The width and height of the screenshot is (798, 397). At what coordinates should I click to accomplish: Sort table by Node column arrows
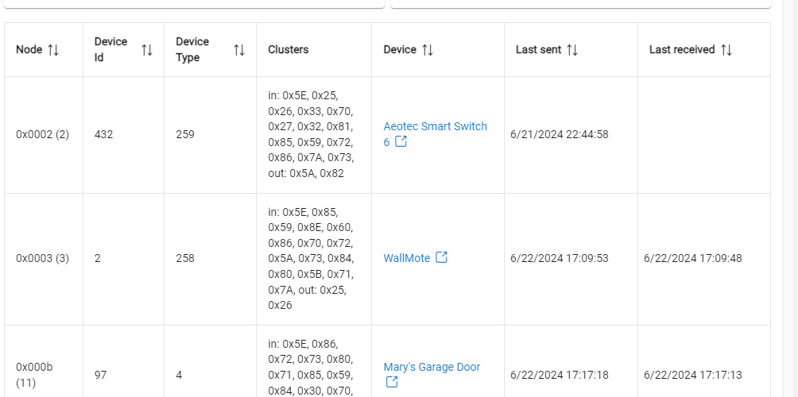pyautogui.click(x=53, y=50)
